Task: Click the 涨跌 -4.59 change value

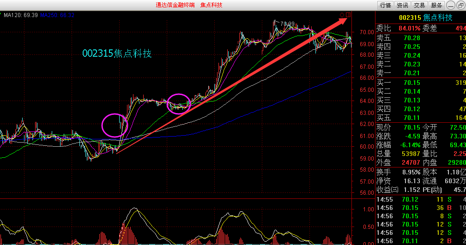Action: click(412, 136)
